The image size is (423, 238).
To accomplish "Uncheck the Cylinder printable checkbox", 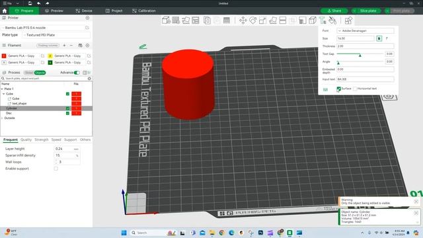I will pos(67,108).
